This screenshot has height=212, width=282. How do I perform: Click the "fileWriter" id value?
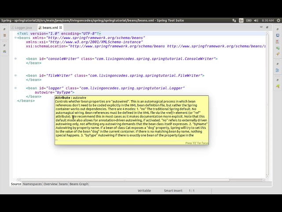pos(59,76)
